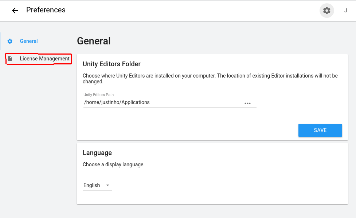This screenshot has height=218, width=356.
Task: Click the Preferences title in header
Action: pos(46,10)
